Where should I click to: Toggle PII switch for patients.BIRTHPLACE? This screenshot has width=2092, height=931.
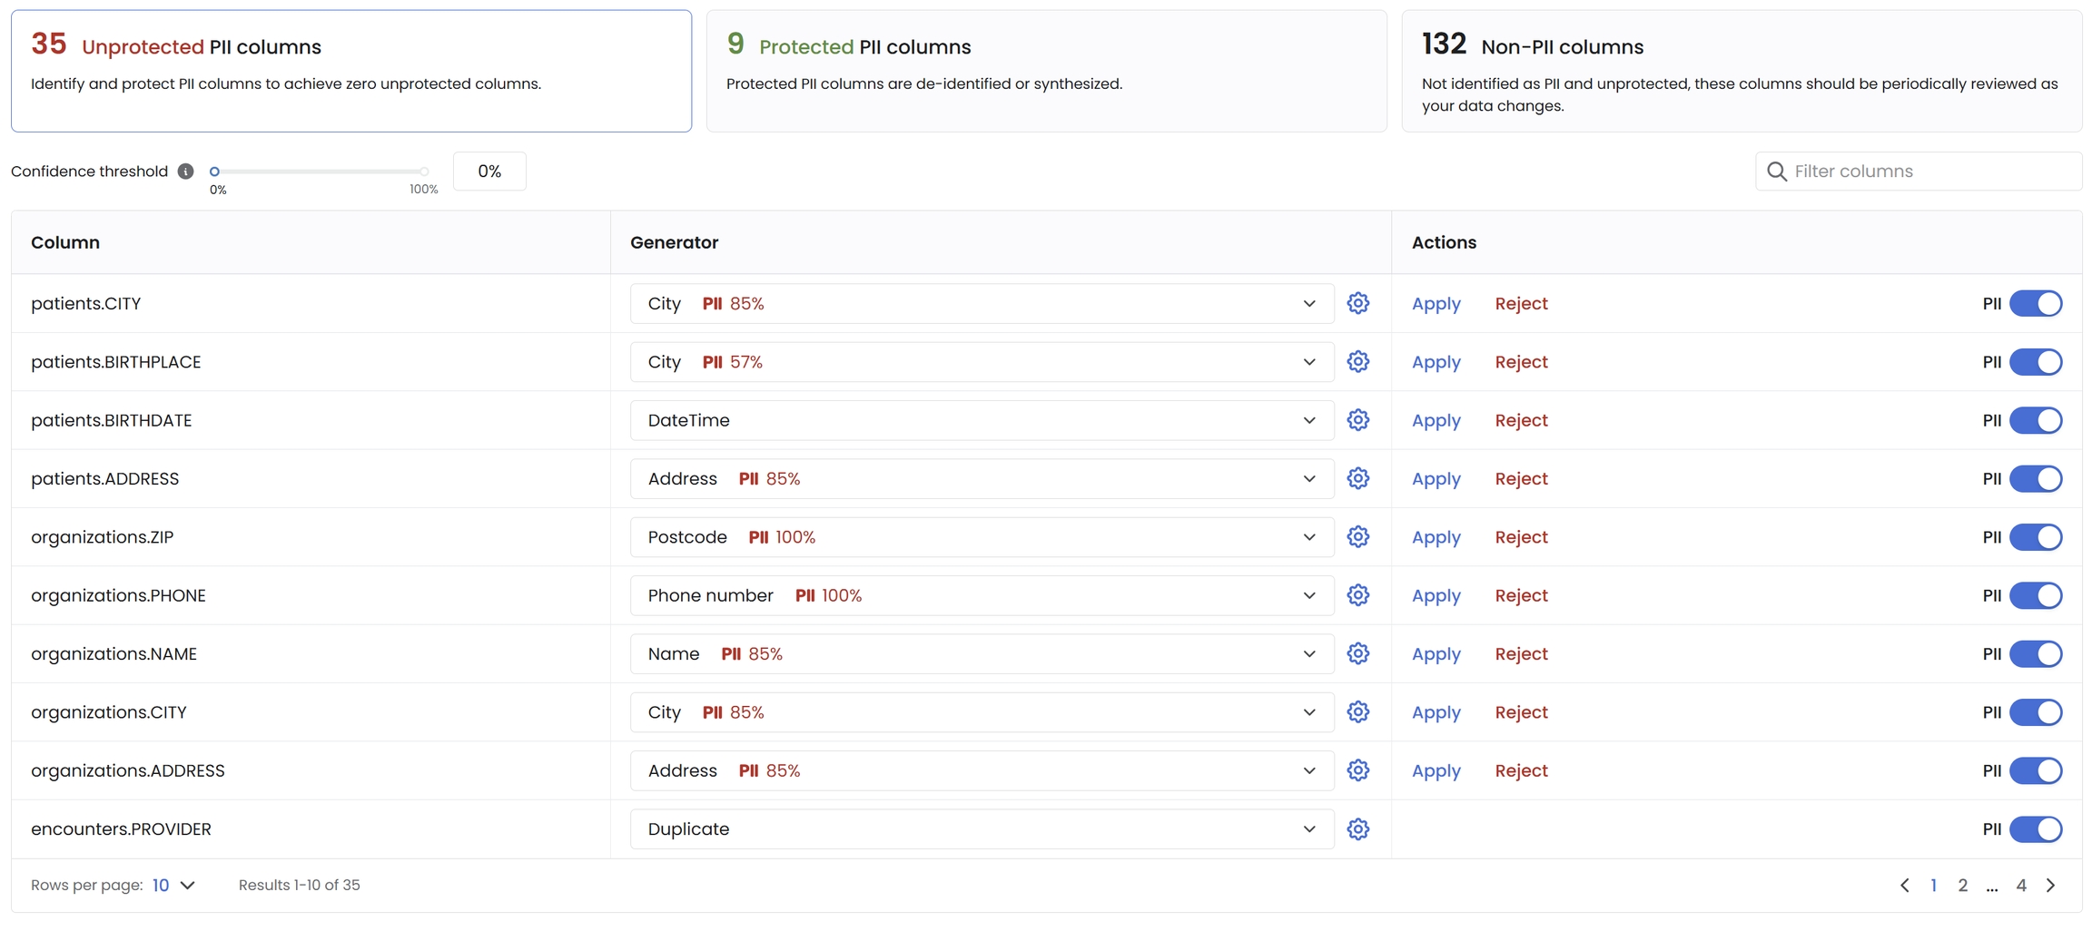pyautogui.click(x=2035, y=362)
